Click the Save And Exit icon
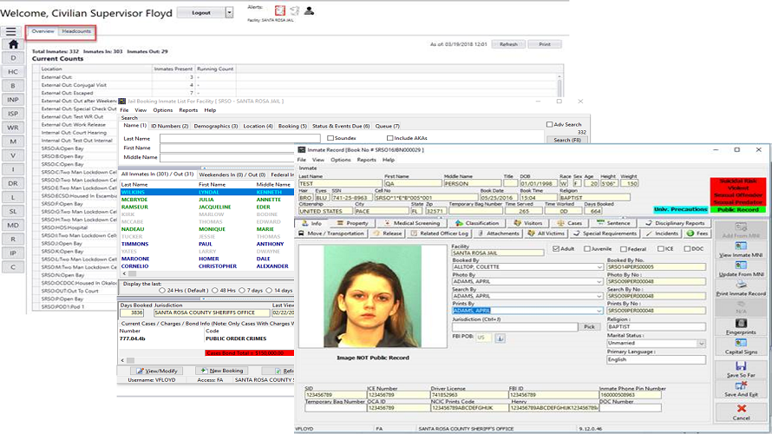The width and height of the screenshot is (772, 434). click(742, 386)
